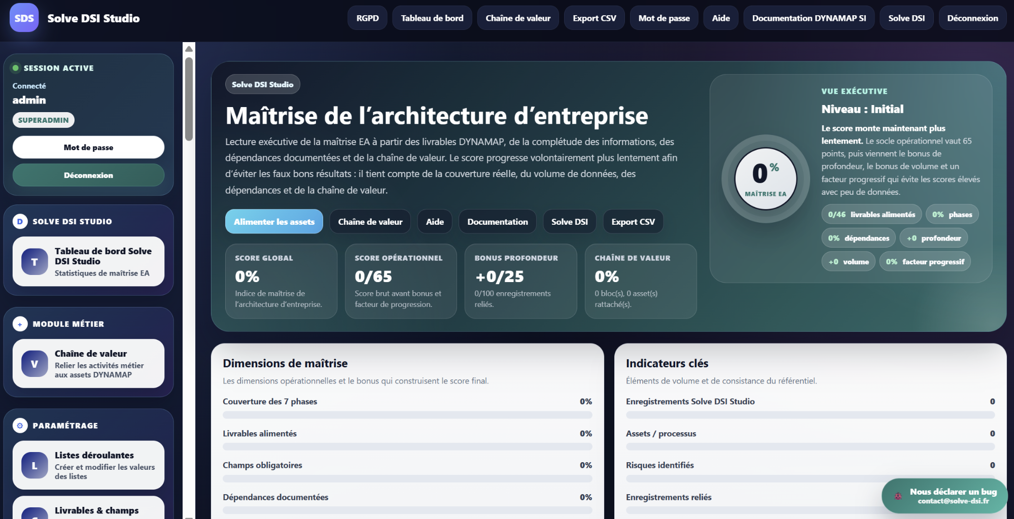
Task: Open the Livrables & champs card
Action: (x=88, y=508)
